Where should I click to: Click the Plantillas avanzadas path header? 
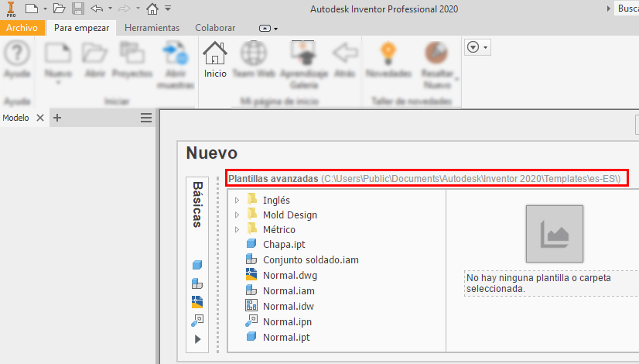[424, 179]
